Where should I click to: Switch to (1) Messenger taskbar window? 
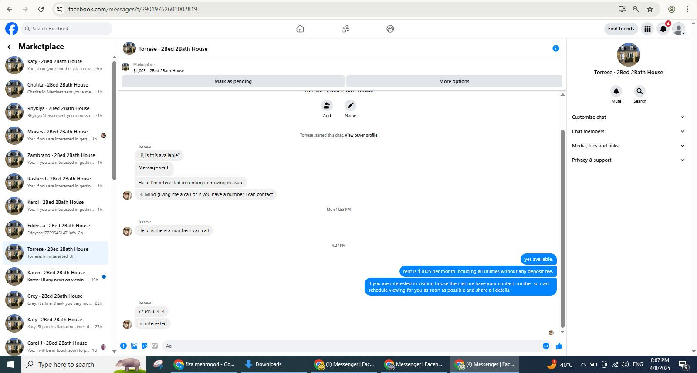345,364
